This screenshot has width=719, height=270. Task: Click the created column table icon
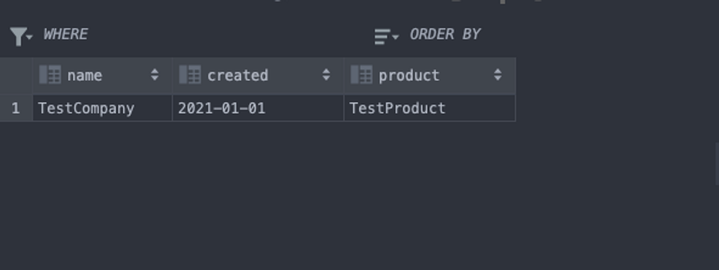point(190,75)
